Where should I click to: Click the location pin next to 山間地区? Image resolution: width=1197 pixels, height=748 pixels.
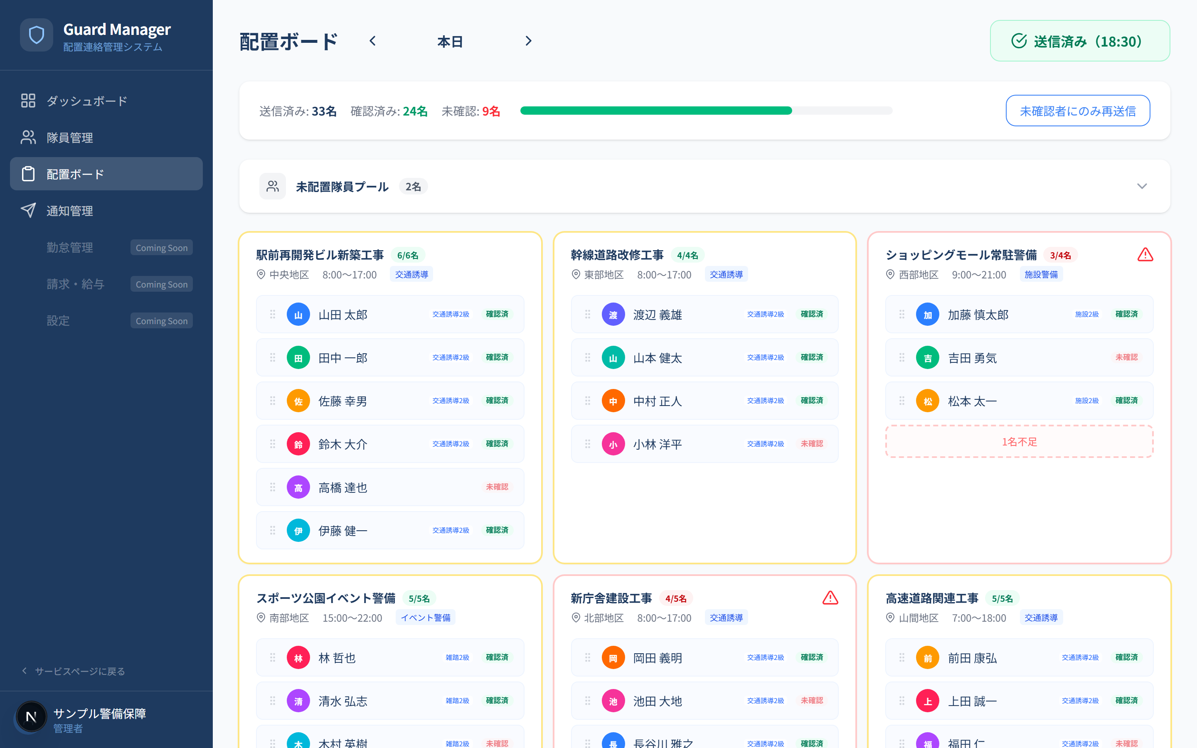coord(890,618)
